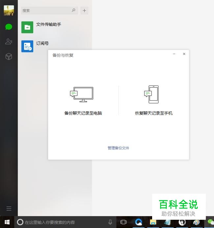Open Task View on the taskbar

(x=123, y=222)
